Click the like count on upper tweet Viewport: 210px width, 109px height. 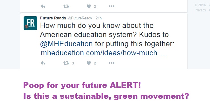[x=95, y=7]
